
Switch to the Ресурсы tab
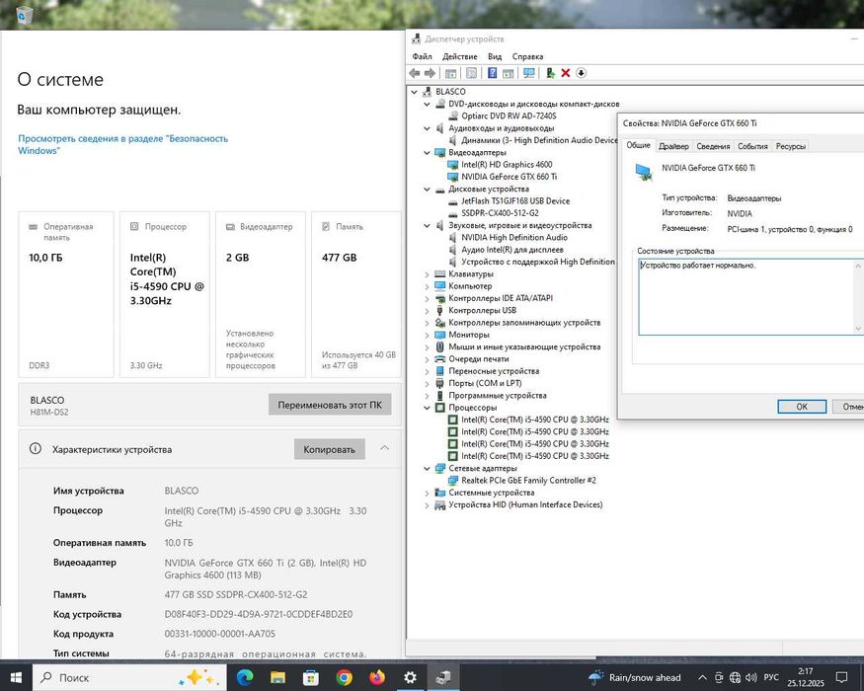tap(791, 146)
